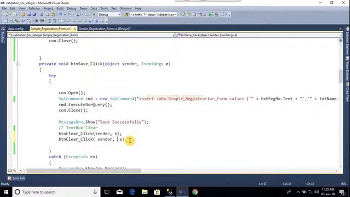Image resolution: width=350 pixels, height=197 pixels.
Task: Open the Window menu
Action: (126, 9)
